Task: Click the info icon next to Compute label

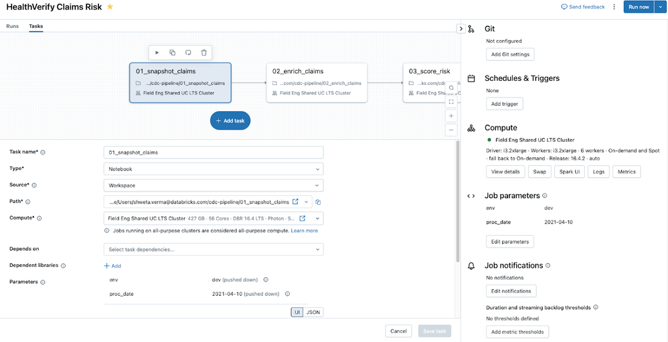Action: tap(39, 218)
